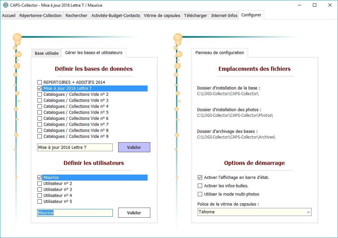Viewport: 338px width, 238px height.
Task: Select the Base utilisée tab
Action: [47, 53]
